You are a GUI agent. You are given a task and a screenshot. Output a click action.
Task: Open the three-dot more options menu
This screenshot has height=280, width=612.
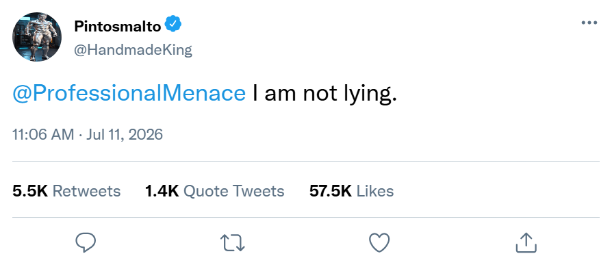tap(589, 23)
